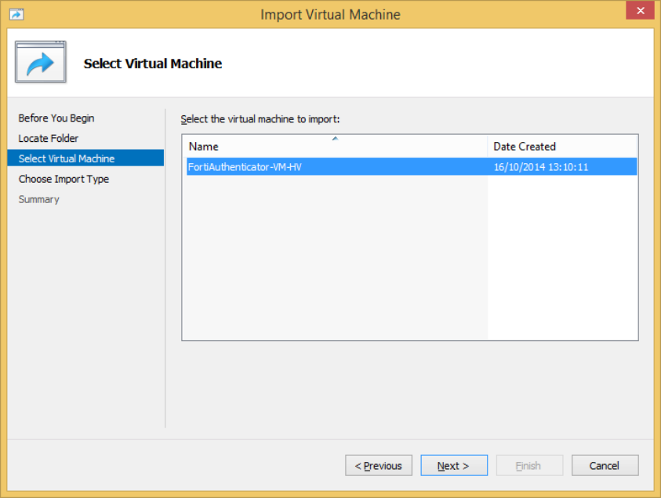Screen dimensions: 661x498
Task: Click the disabled Finish button
Action: point(529,465)
